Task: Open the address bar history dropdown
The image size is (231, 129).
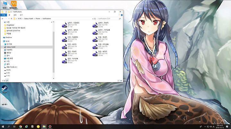Action: pos(93,19)
